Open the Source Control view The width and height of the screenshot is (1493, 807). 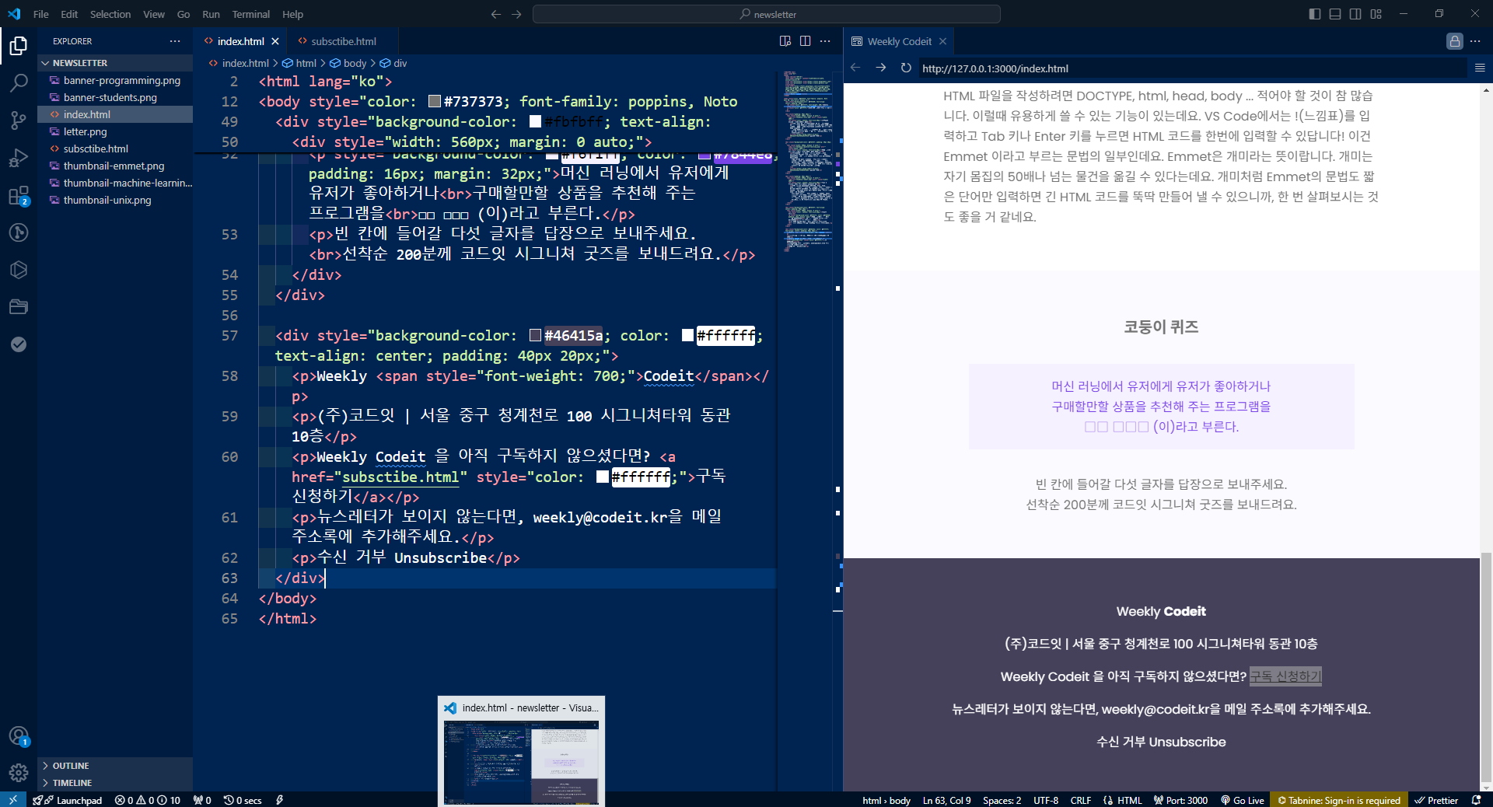tap(19, 121)
